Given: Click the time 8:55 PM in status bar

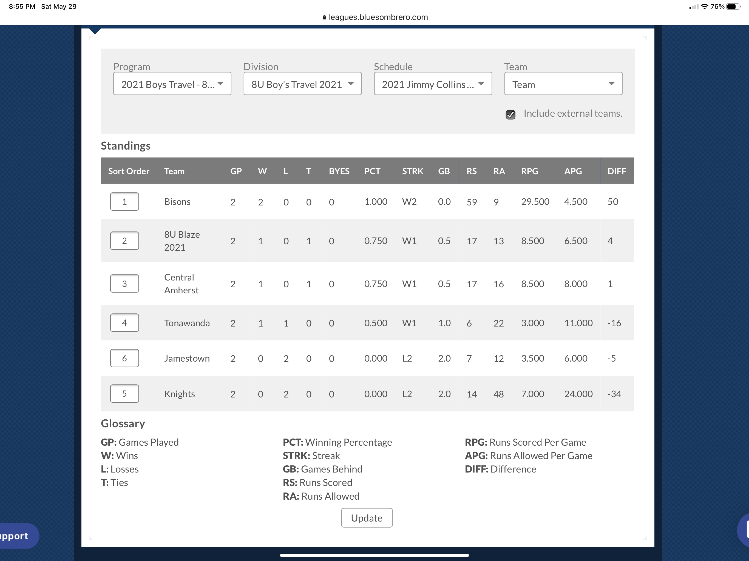Looking at the screenshot, I should (22, 6).
